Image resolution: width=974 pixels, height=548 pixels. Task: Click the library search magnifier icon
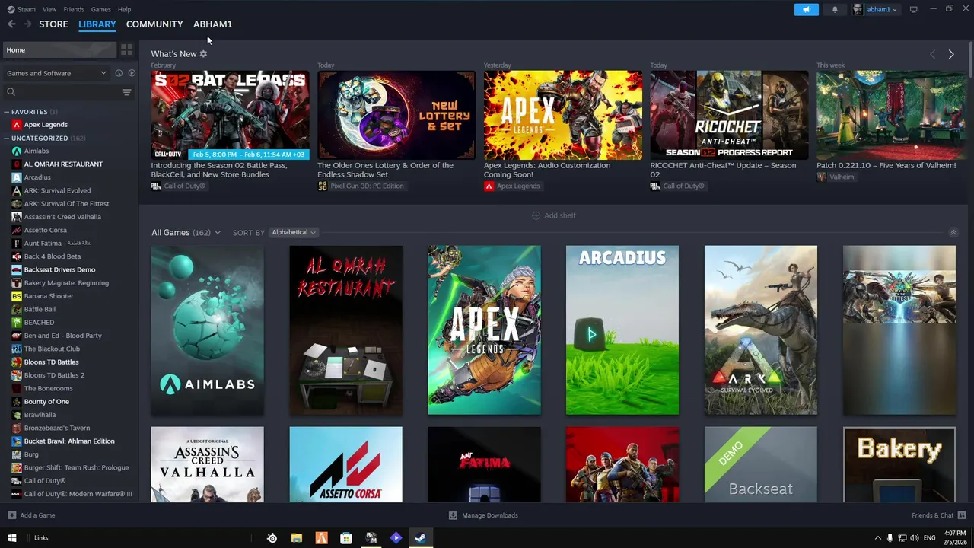tap(11, 92)
